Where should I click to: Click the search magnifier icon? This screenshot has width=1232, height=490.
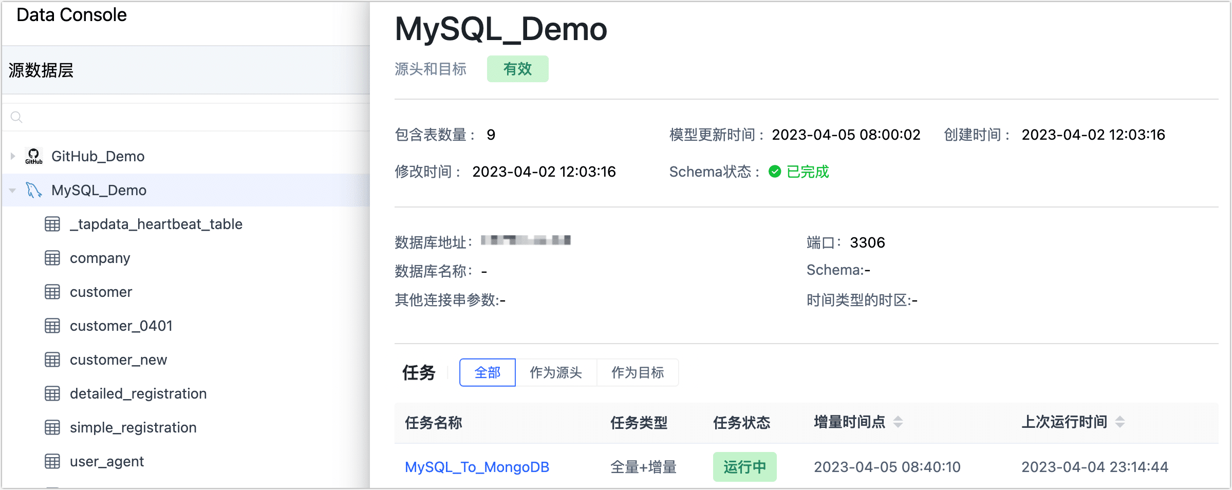[x=16, y=117]
